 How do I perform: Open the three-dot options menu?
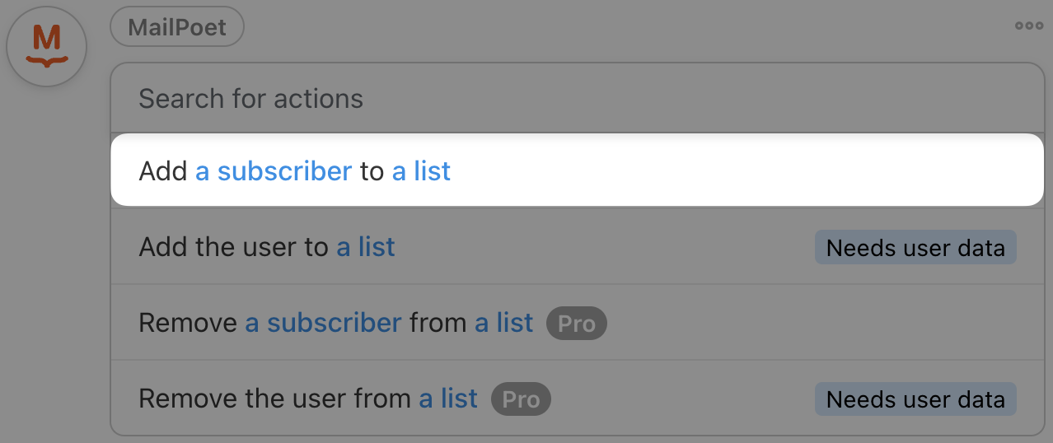pyautogui.click(x=1029, y=26)
